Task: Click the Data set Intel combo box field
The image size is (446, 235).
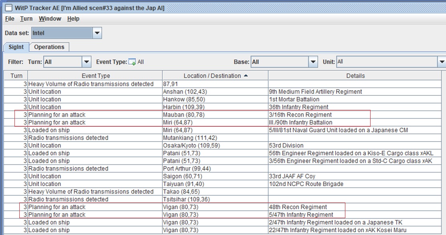Action: [62, 33]
